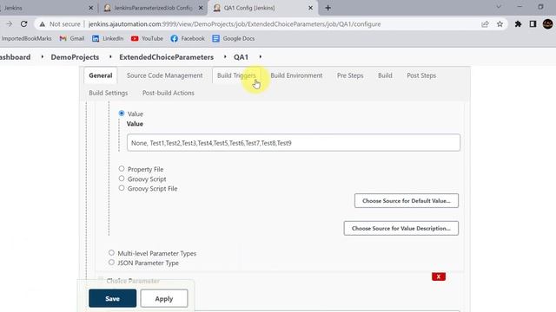Switch to the General tab
This screenshot has height=312, width=556.
pyautogui.click(x=101, y=75)
